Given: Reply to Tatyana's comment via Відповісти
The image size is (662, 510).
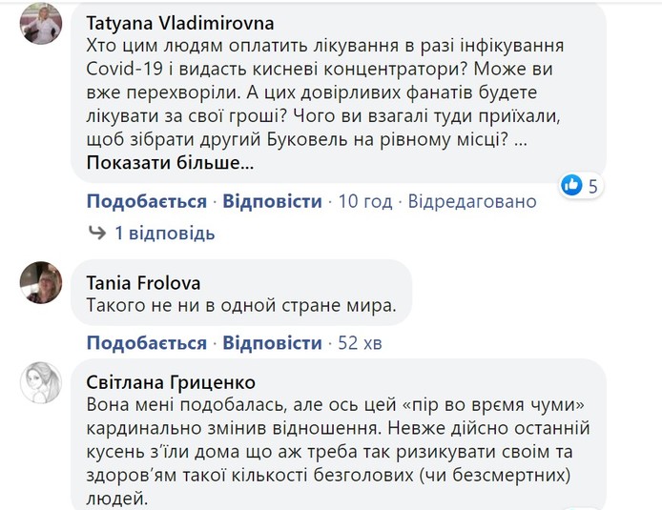Looking at the screenshot, I should pyautogui.click(x=273, y=201).
